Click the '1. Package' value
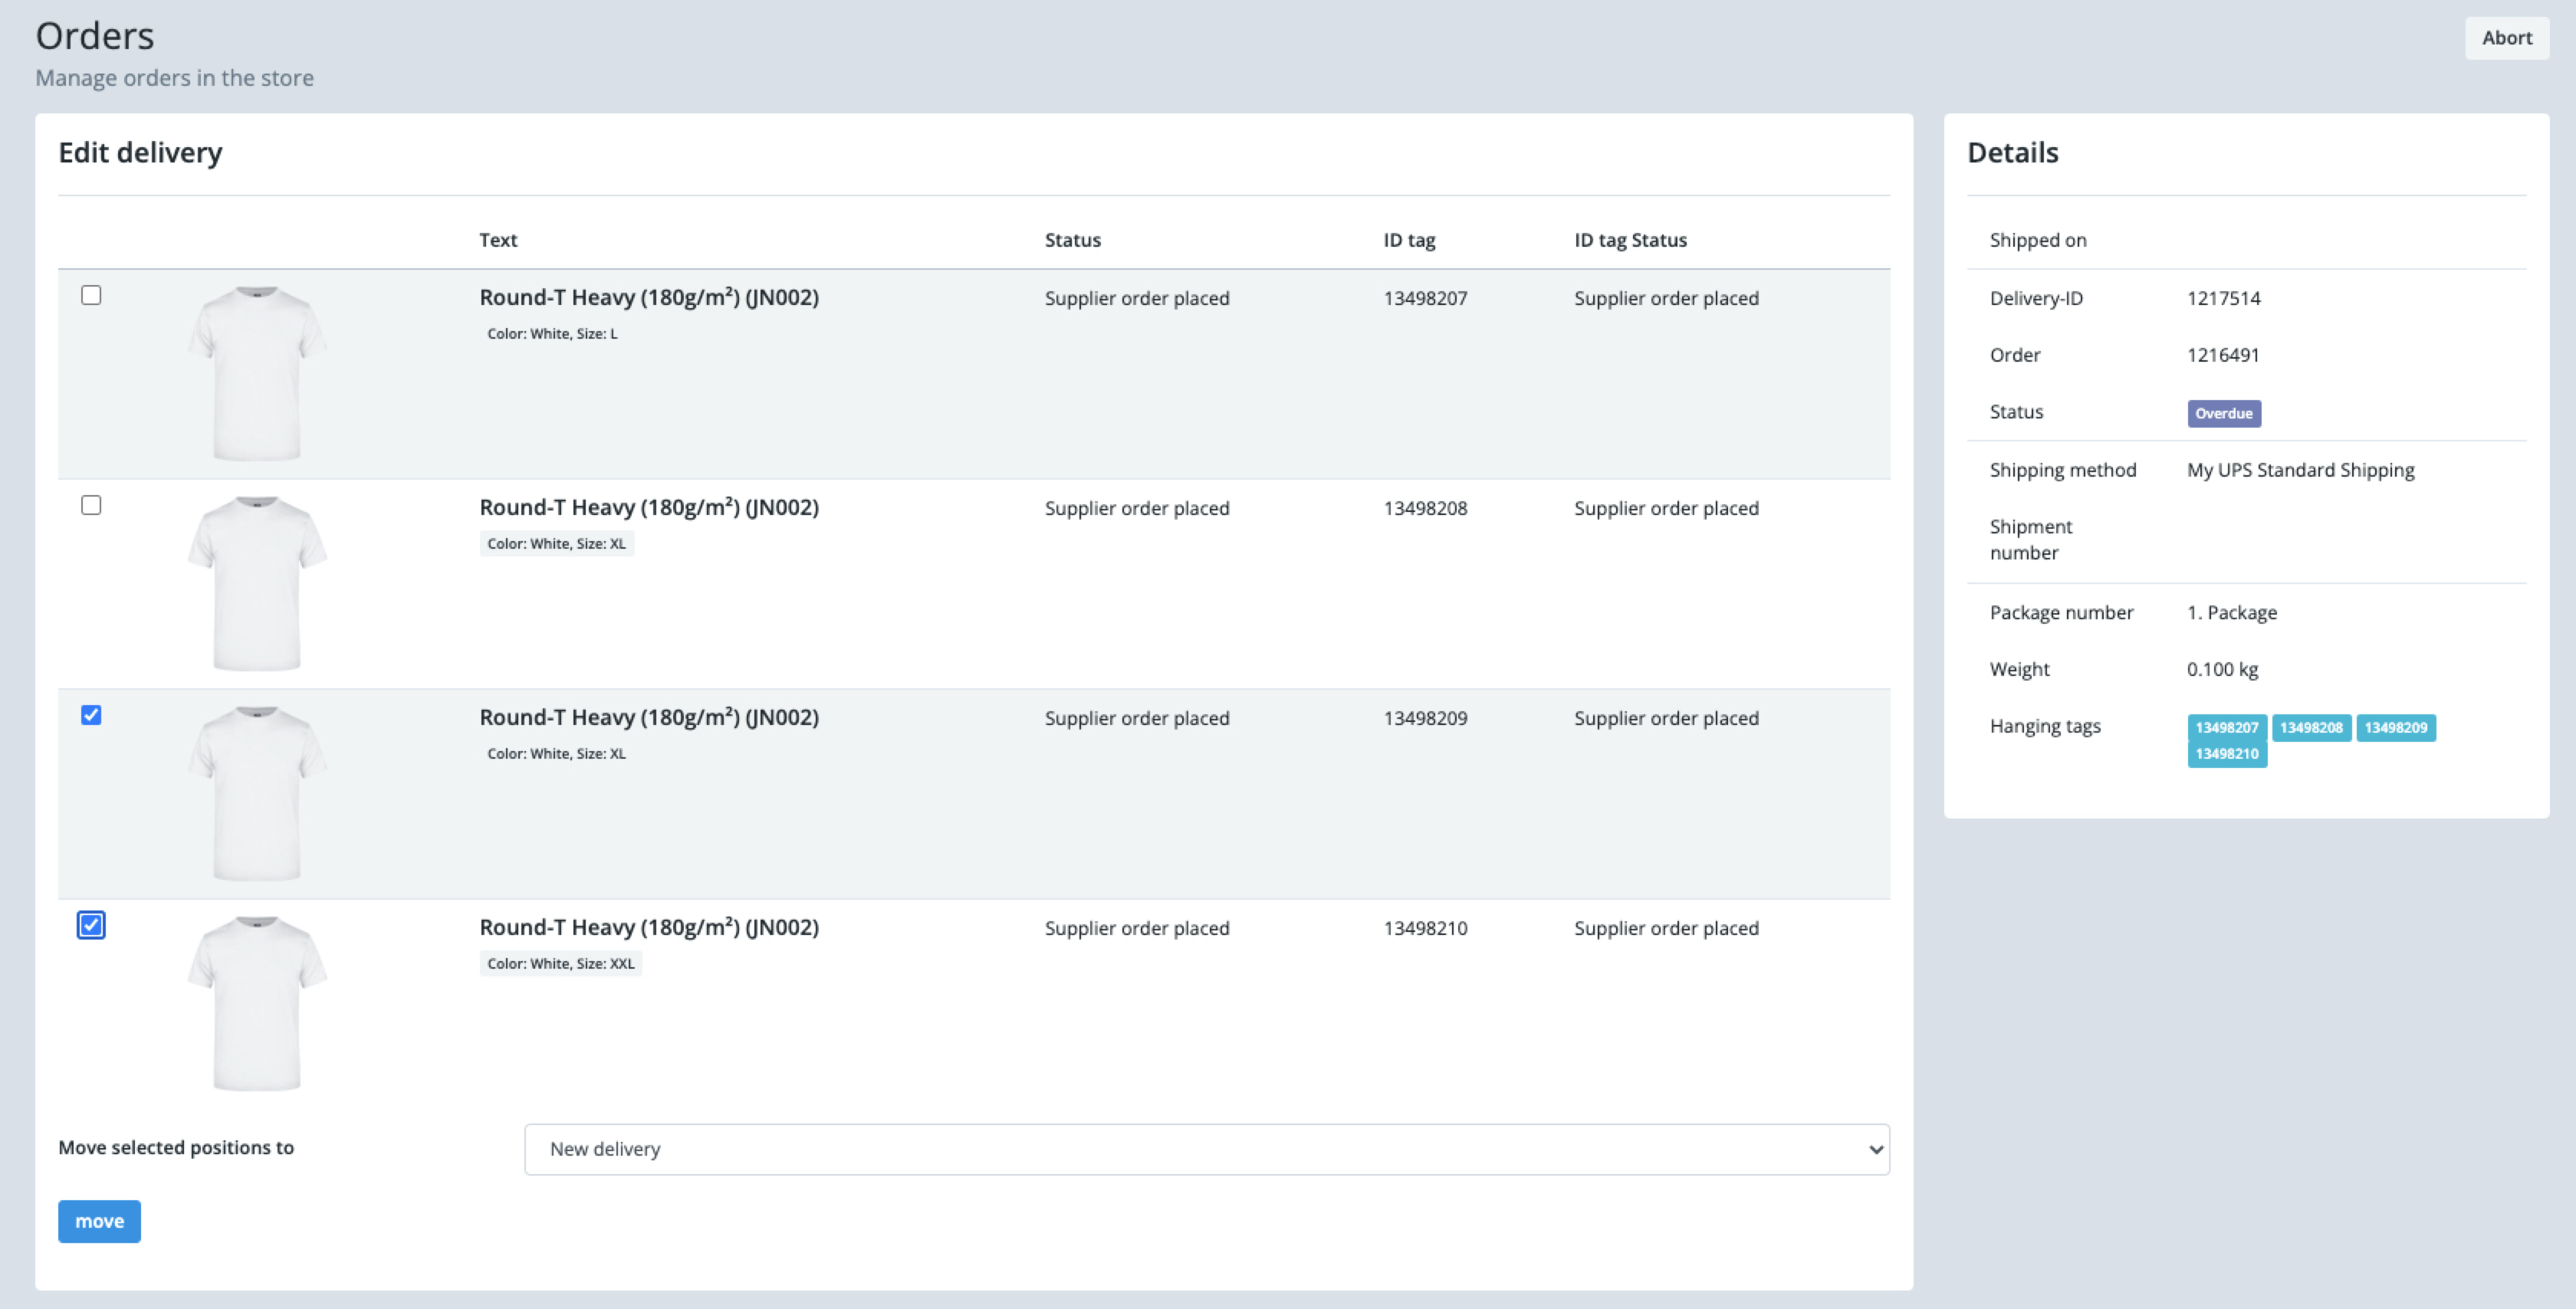Viewport: 2576px width, 1309px height. (2231, 612)
